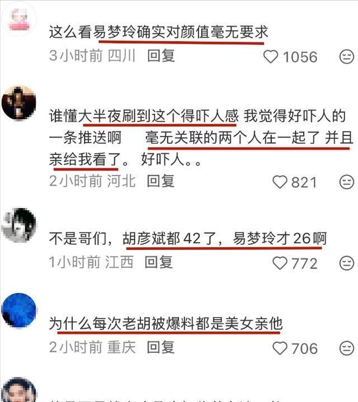The image size is (358, 402).
Task: Like the comment with 1056 likes
Action: tap(271, 56)
